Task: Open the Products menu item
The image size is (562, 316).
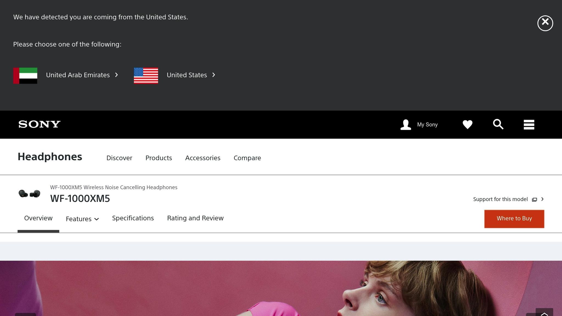Action: click(x=159, y=158)
